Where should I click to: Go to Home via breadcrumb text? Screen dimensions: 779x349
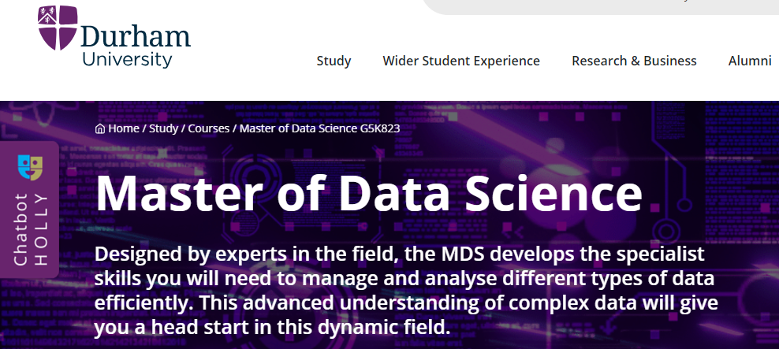coord(124,128)
